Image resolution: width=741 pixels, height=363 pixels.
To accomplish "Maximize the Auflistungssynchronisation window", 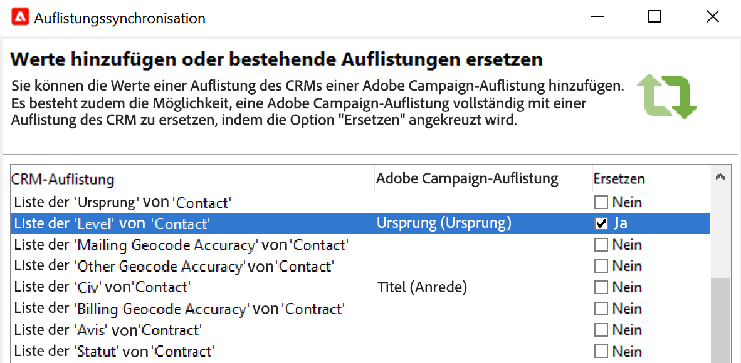I will (654, 17).
